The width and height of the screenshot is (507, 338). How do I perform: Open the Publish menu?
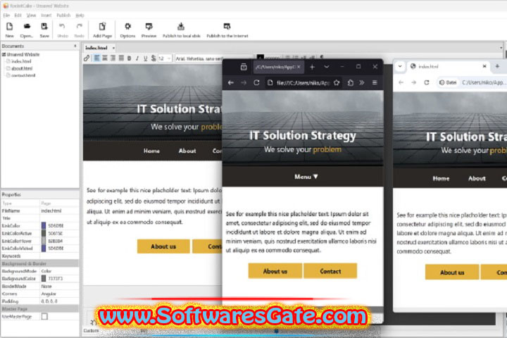click(63, 15)
